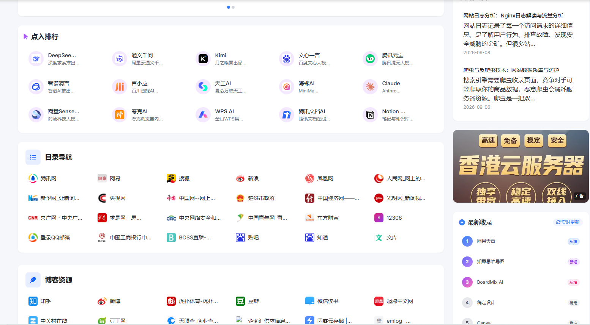The height and width of the screenshot is (325, 590).
Task: Click the 目录导航 list icon
Action: tap(33, 157)
